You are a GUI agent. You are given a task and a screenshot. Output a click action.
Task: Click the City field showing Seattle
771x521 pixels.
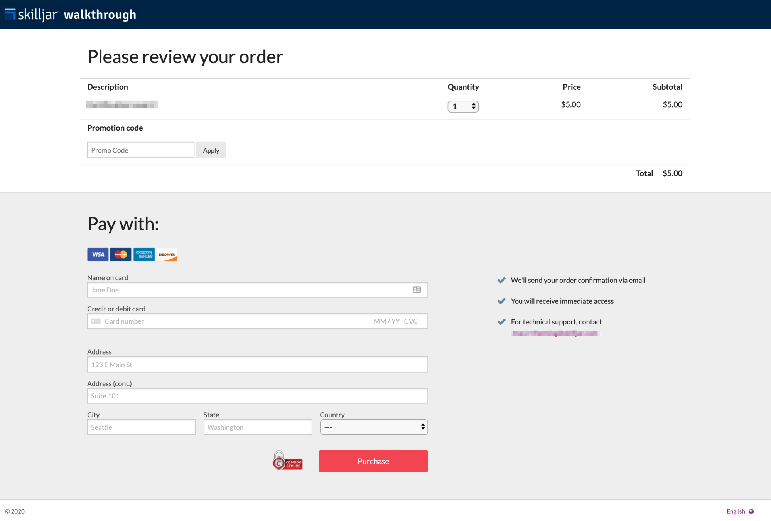[141, 427]
